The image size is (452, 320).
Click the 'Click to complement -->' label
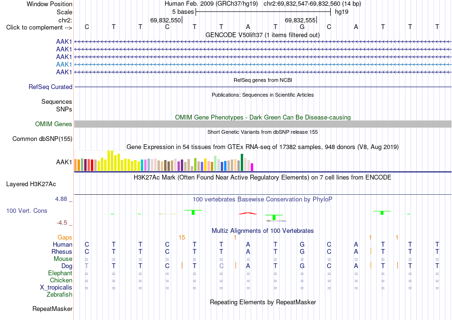[x=39, y=28]
